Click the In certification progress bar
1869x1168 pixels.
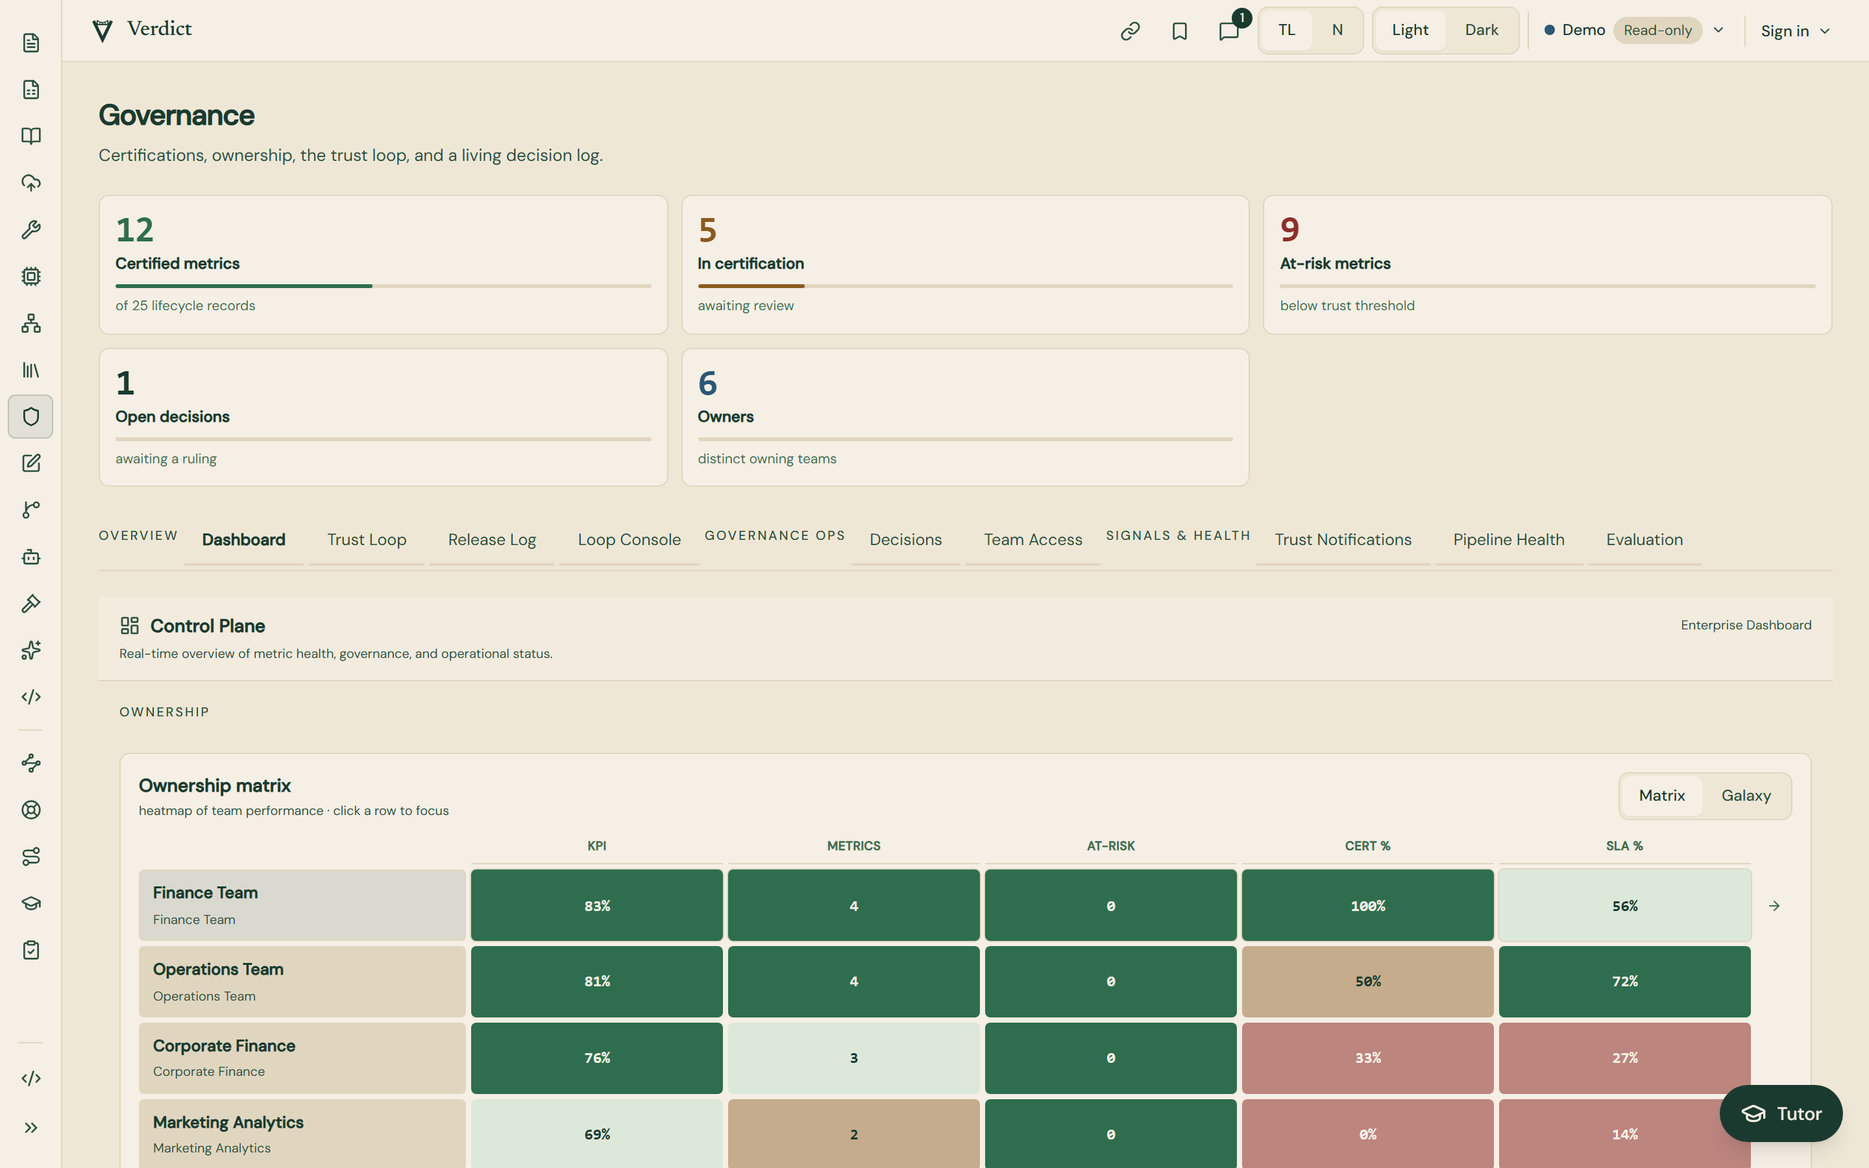click(x=964, y=286)
